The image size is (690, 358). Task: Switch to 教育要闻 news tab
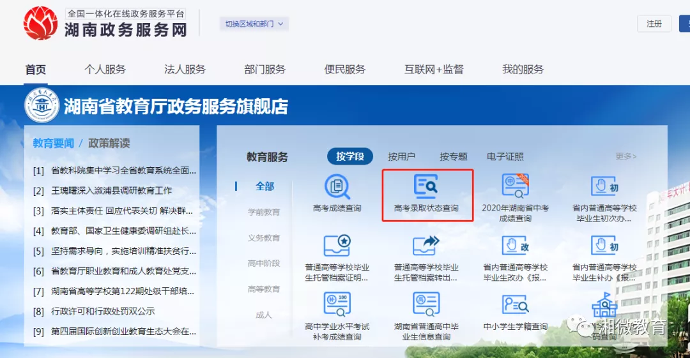click(x=53, y=144)
